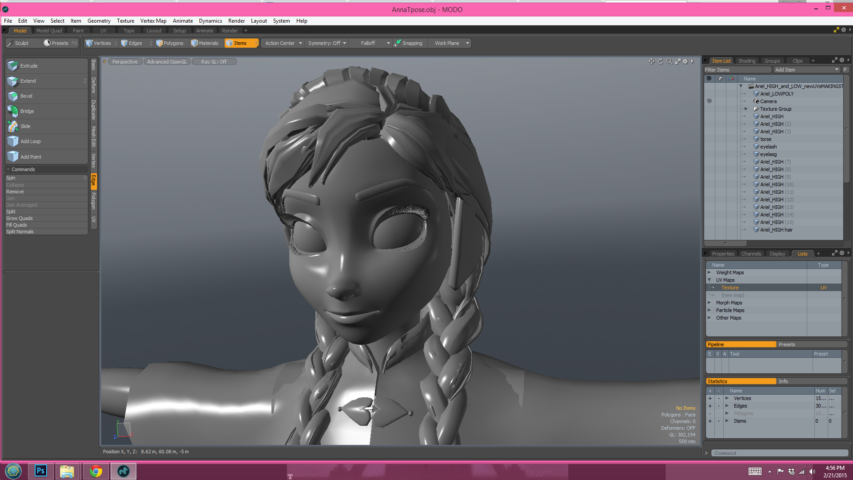The image size is (853, 480).
Task: Enable Items selection mode
Action: click(x=241, y=43)
